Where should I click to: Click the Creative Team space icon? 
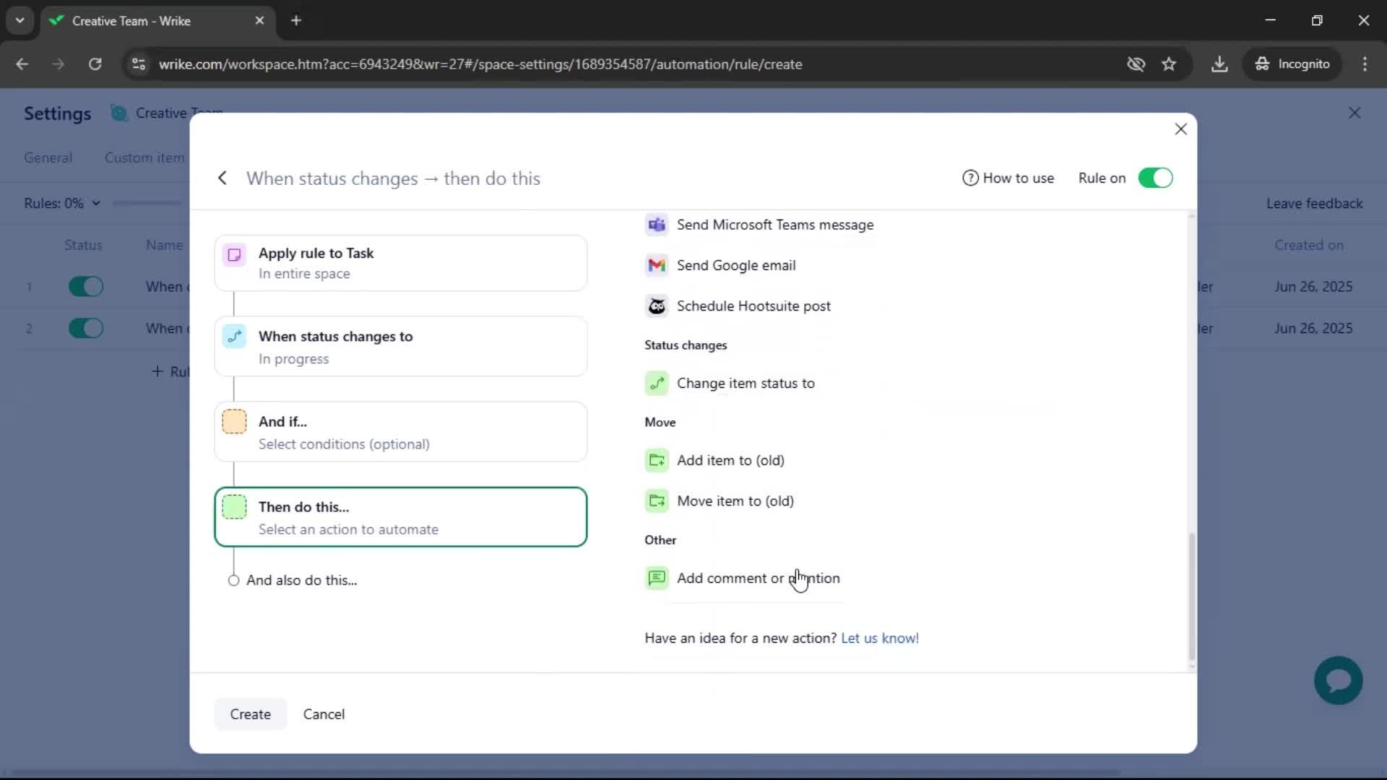[119, 113]
